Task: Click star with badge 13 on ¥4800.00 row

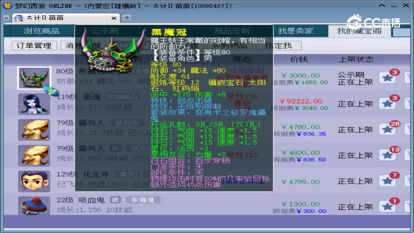Action: [387, 155]
